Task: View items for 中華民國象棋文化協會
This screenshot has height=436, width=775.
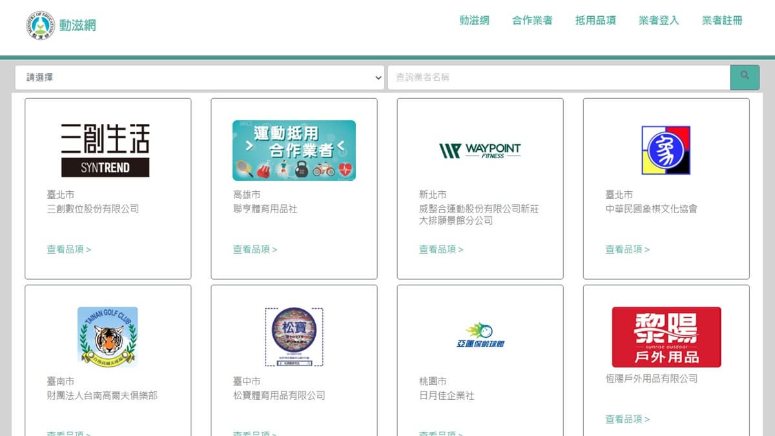Action: pos(627,249)
